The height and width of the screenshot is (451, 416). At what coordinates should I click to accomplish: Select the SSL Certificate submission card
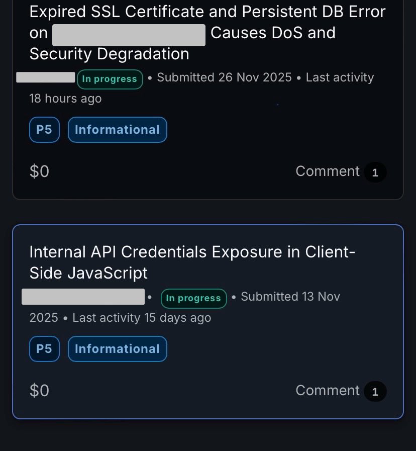[x=208, y=99]
